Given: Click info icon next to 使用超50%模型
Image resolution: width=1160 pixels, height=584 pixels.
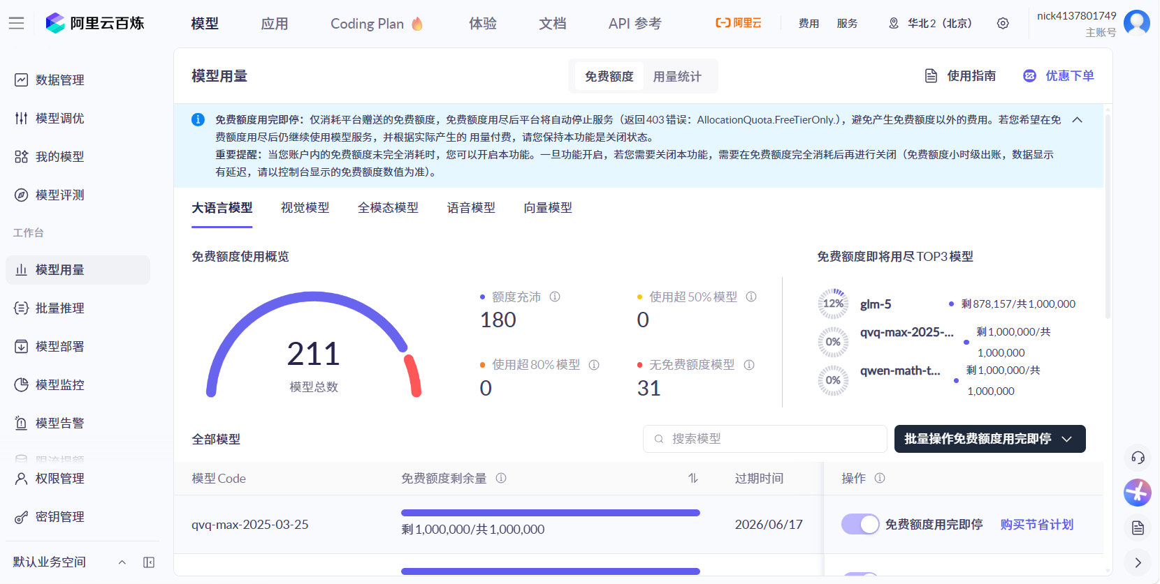Looking at the screenshot, I should click(751, 297).
